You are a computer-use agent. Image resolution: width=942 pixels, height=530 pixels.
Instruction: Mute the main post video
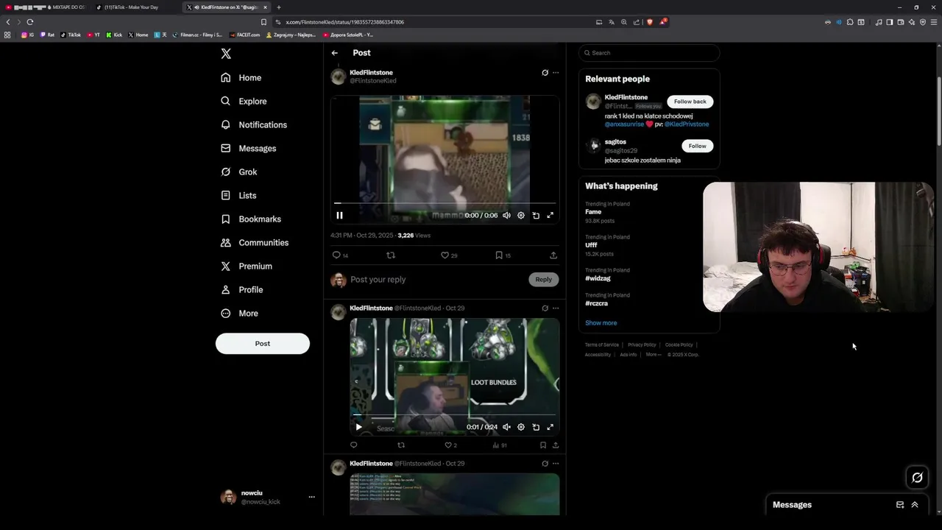point(506,215)
